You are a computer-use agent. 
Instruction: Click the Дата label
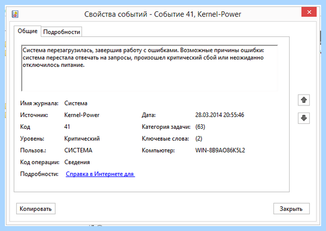click(x=149, y=115)
